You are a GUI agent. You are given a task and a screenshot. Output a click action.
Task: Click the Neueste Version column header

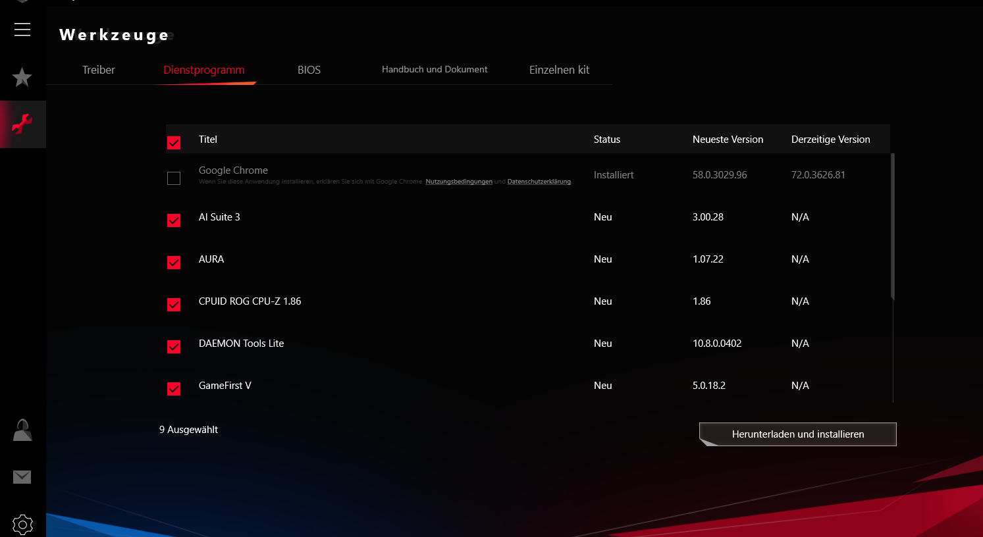pyautogui.click(x=728, y=140)
